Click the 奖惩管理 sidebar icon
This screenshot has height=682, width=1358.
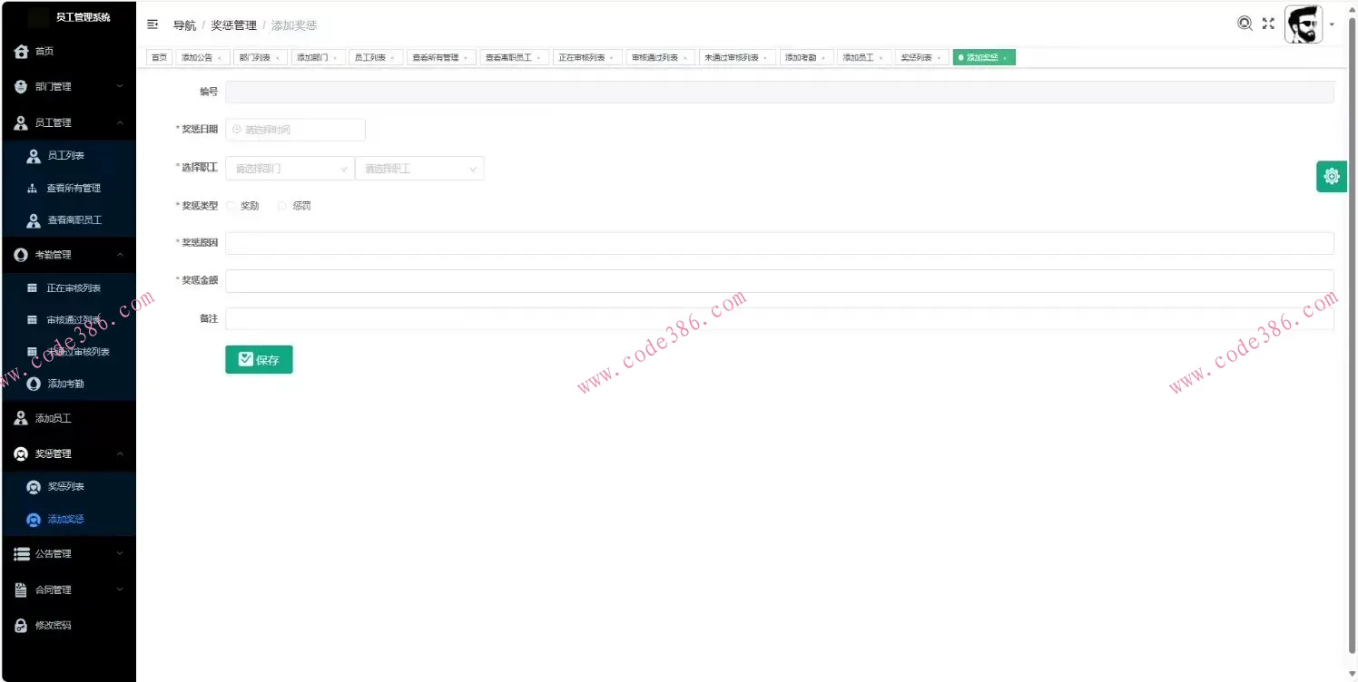[x=22, y=453]
